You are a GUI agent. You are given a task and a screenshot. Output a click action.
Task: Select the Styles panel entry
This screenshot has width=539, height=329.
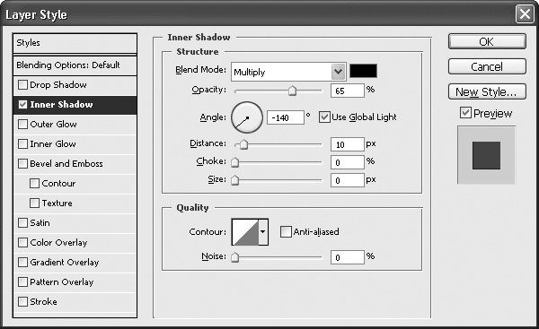75,43
